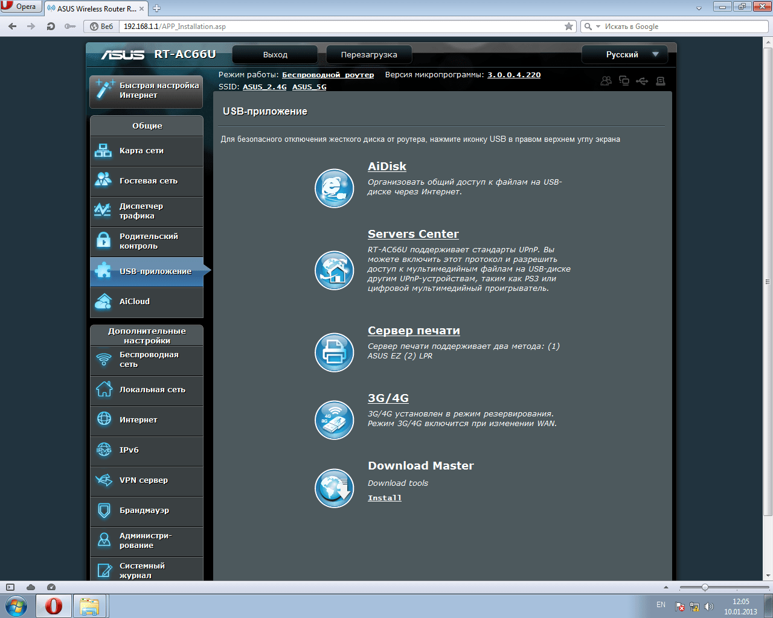Open the search engine selector dropdown
Screen dimensions: 773x618
[x=591, y=27]
